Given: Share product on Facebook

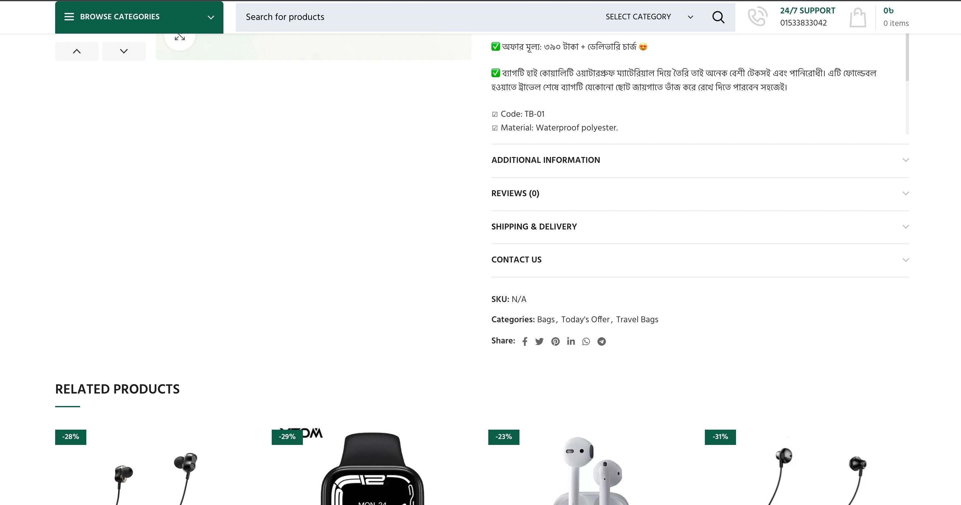Looking at the screenshot, I should point(524,341).
